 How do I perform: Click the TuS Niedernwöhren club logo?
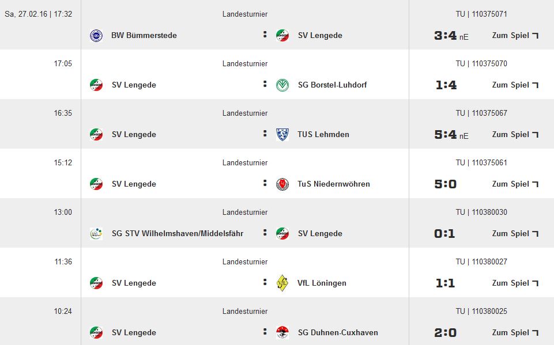click(282, 184)
